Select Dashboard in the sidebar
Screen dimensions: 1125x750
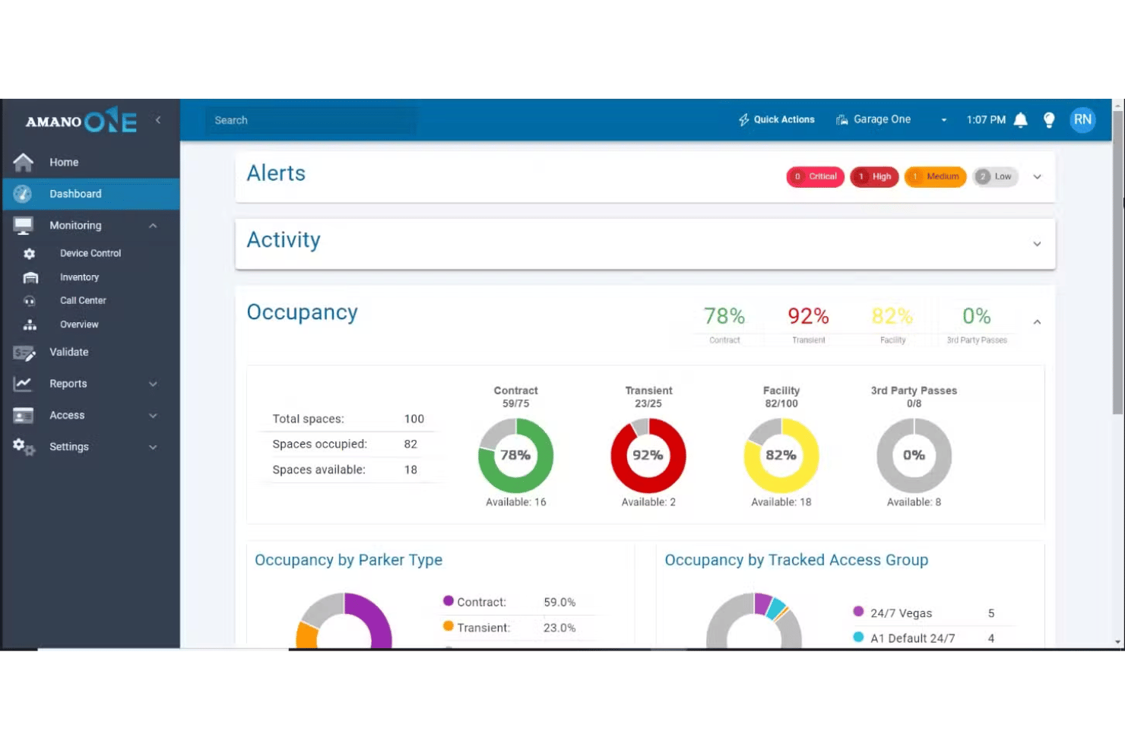pyautogui.click(x=91, y=194)
